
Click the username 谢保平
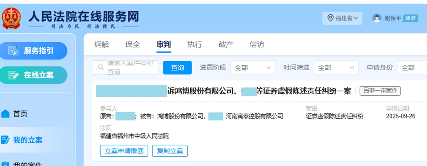[393, 18]
